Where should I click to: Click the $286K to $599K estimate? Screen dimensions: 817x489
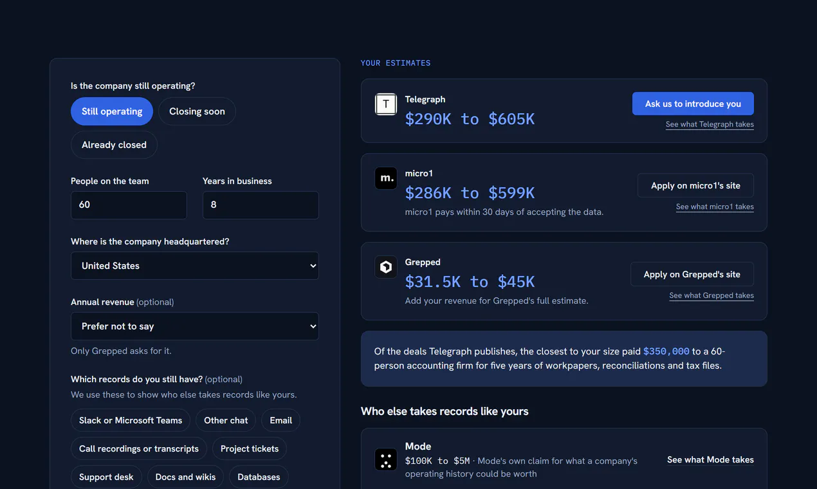click(x=470, y=193)
